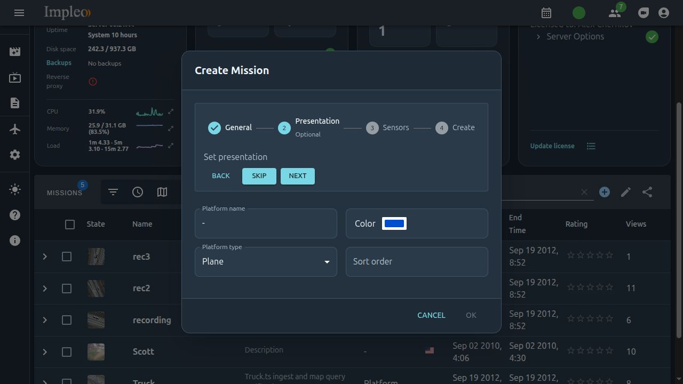The width and height of the screenshot is (683, 384).
Task: Toggle the light theme sun icon
Action: pyautogui.click(x=15, y=190)
